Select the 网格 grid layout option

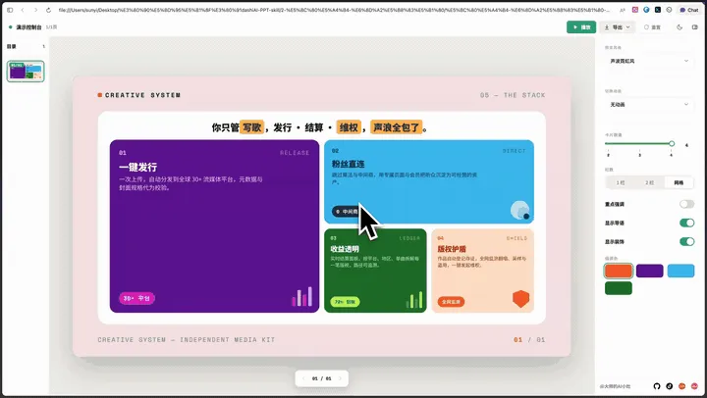point(679,182)
